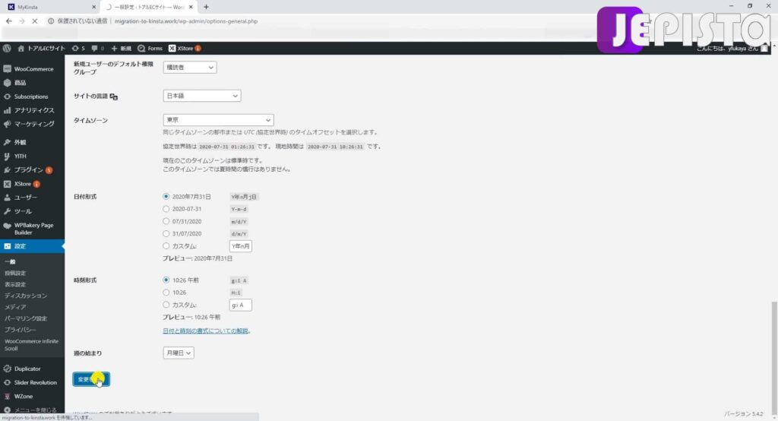Open メディア settings submenu
The image size is (778, 421).
[15, 307]
